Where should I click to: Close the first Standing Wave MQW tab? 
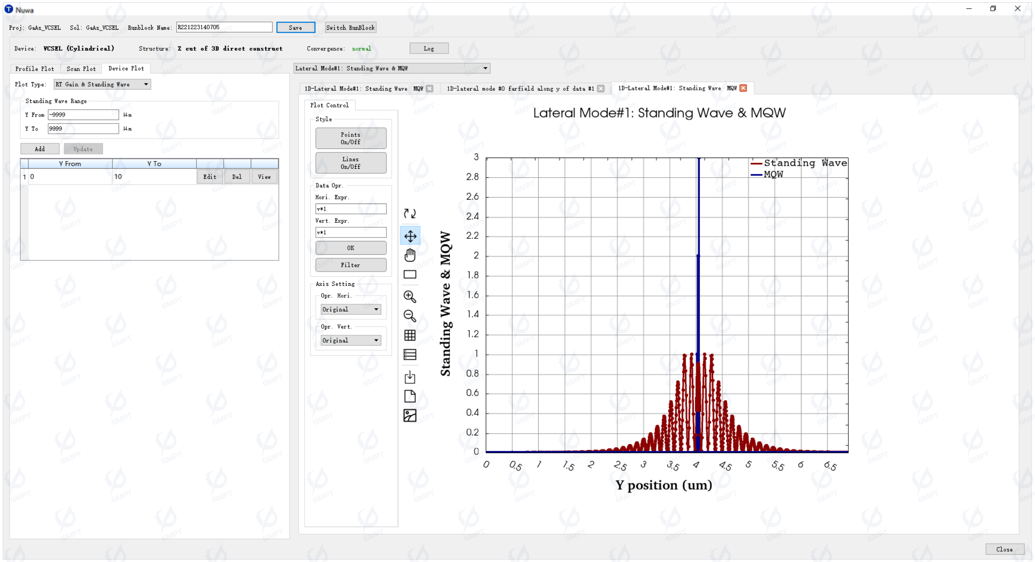430,89
